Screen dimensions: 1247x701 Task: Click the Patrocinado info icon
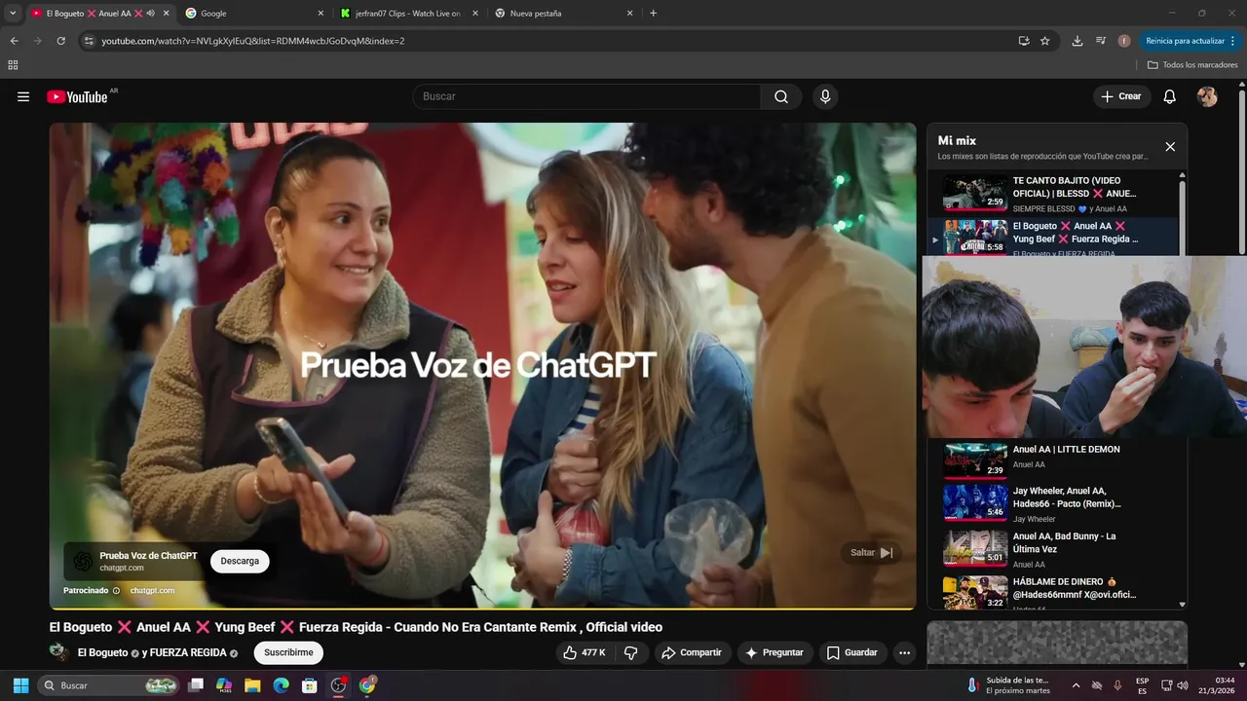[116, 590]
